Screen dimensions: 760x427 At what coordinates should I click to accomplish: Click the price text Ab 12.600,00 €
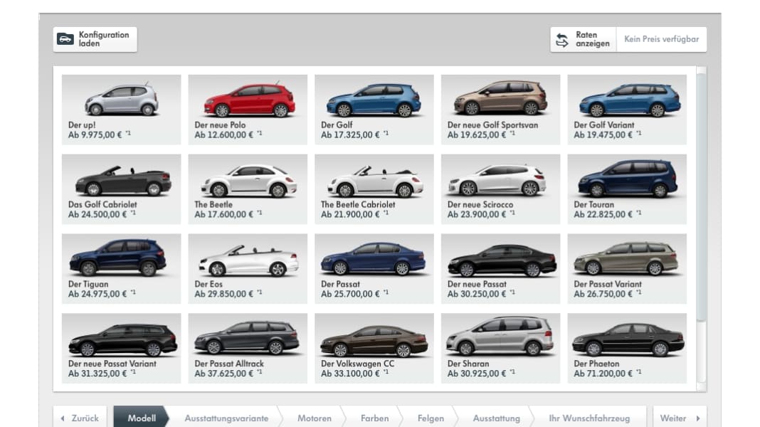(224, 135)
